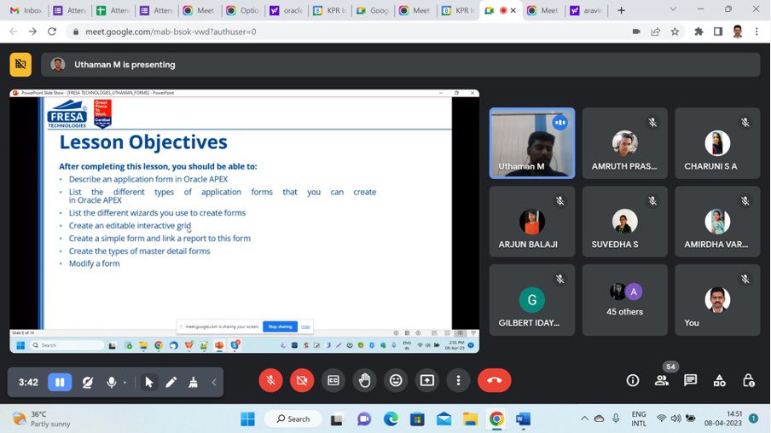Switch to the Goog browser tab

pyautogui.click(x=374, y=10)
